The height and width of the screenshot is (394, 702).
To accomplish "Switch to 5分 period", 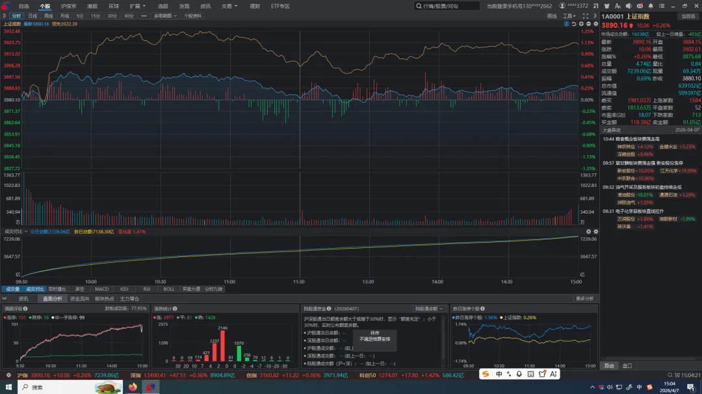I will (80, 16).
